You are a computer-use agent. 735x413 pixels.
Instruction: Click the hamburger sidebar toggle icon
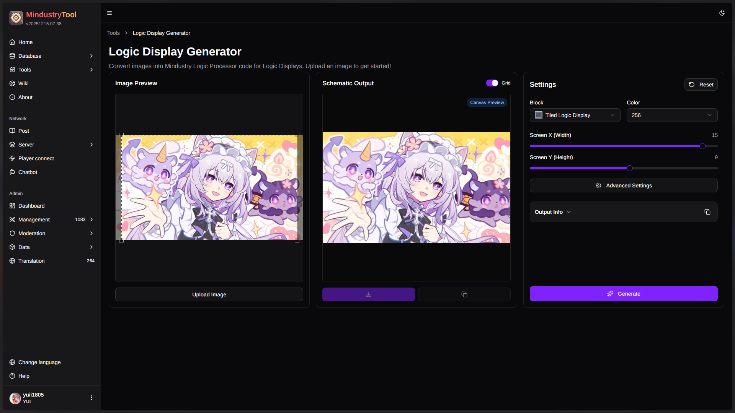click(109, 13)
